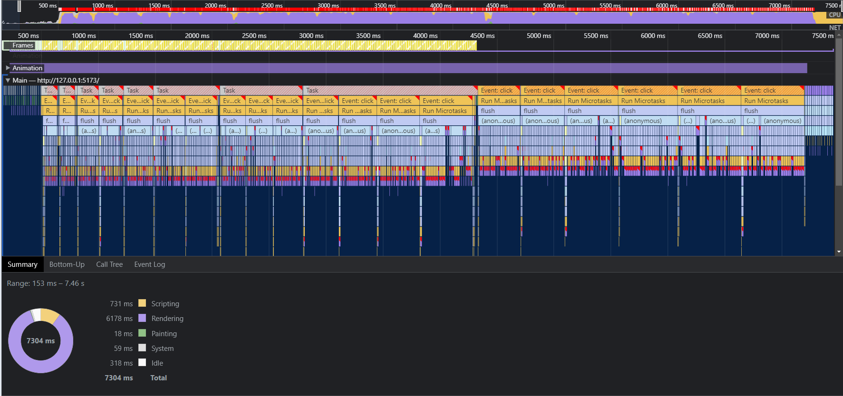Click the Total label in summary
This screenshot has height=396, width=843.
(x=158, y=377)
